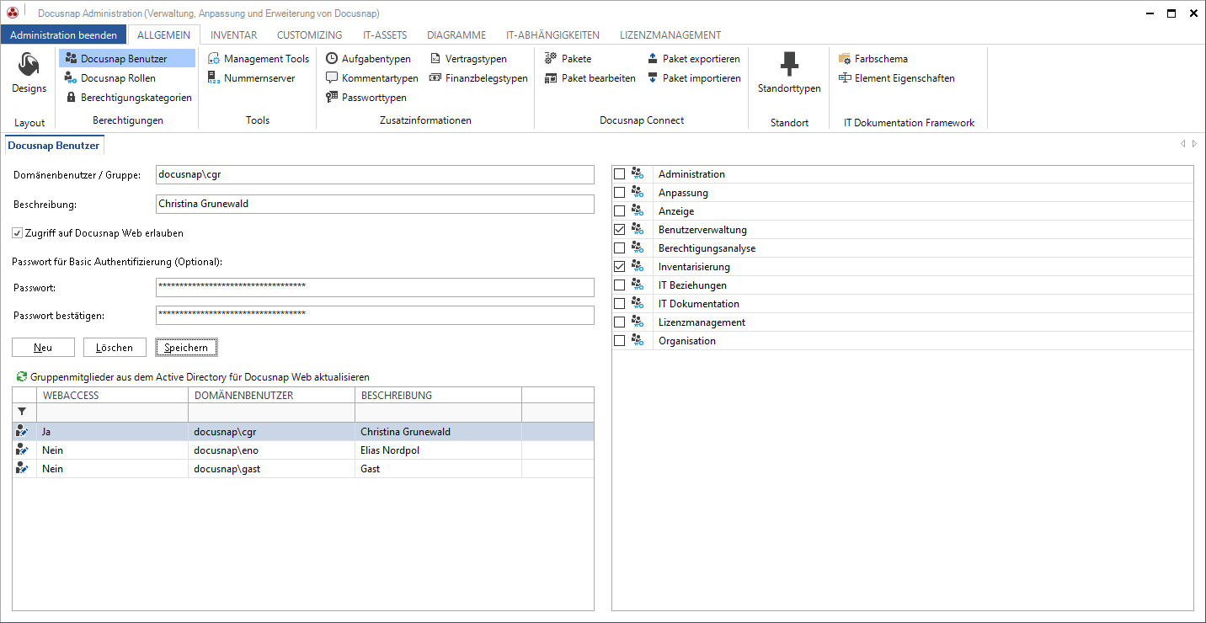Select the Elias Nordpol table cell

click(x=438, y=450)
